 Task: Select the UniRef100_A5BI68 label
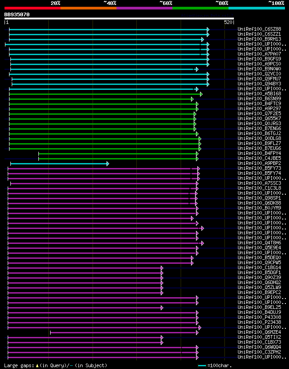click(x=259, y=93)
